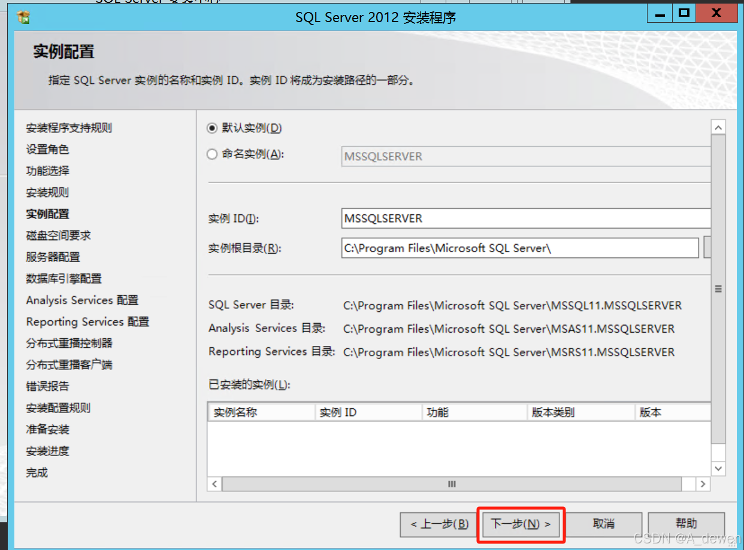Select the Setup Support Rules step
This screenshot has width=744, height=550.
coord(69,128)
